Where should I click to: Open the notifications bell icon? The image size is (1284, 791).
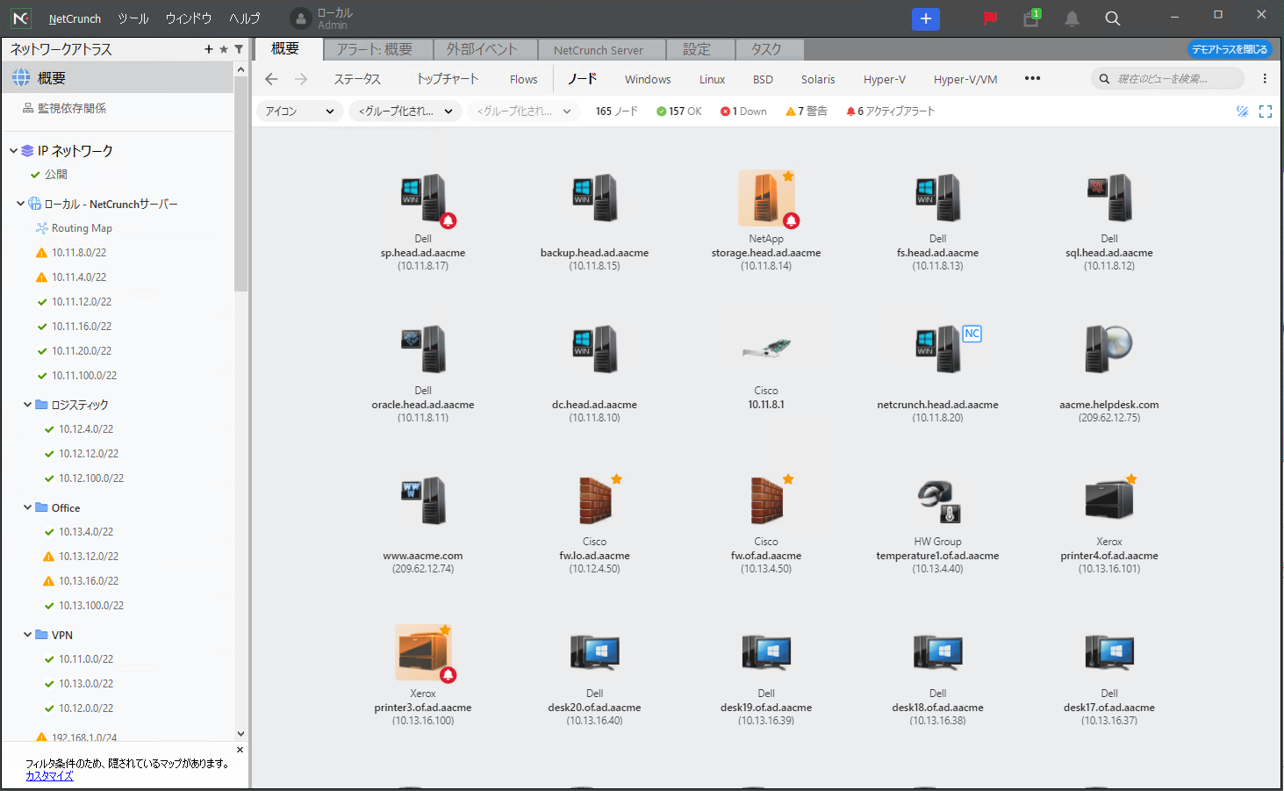tap(1072, 18)
